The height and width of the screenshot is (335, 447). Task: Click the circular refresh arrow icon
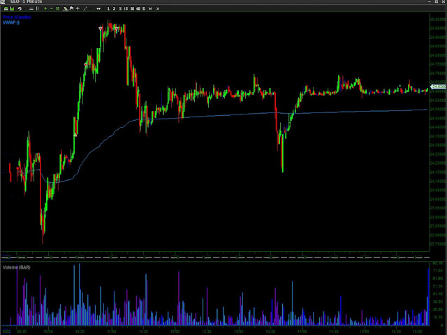(x=20, y=8)
